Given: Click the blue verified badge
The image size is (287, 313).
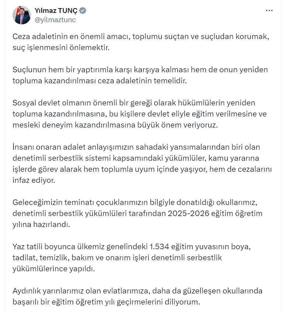Looking at the screenshot, I should 83,11.
